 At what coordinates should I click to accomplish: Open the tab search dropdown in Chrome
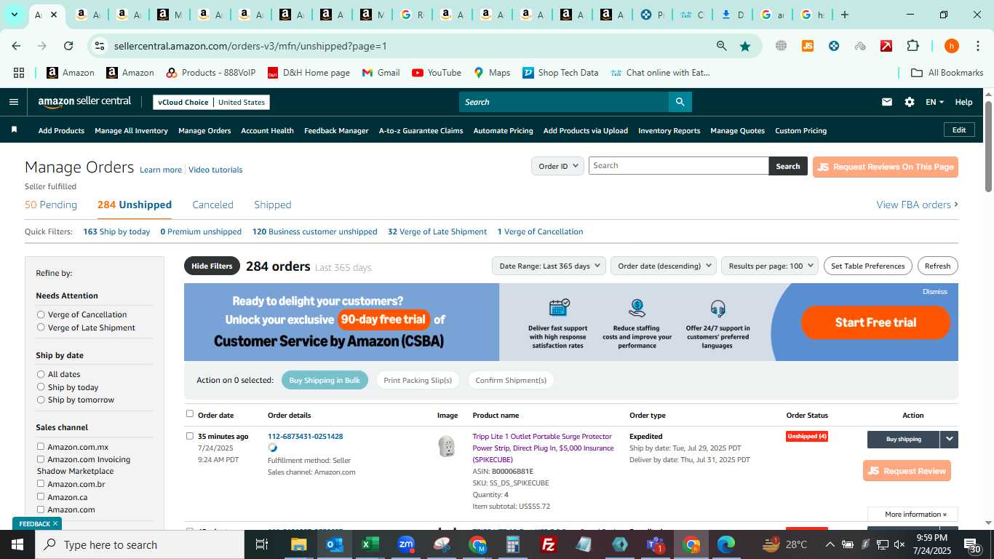pyautogui.click(x=14, y=15)
